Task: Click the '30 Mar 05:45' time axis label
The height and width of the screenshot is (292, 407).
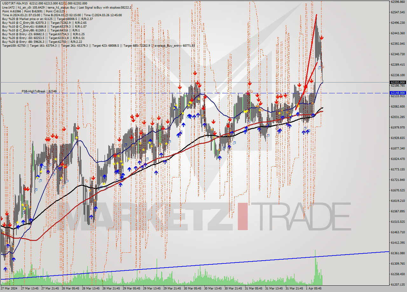Action: pyautogui.click(x=192, y=289)
